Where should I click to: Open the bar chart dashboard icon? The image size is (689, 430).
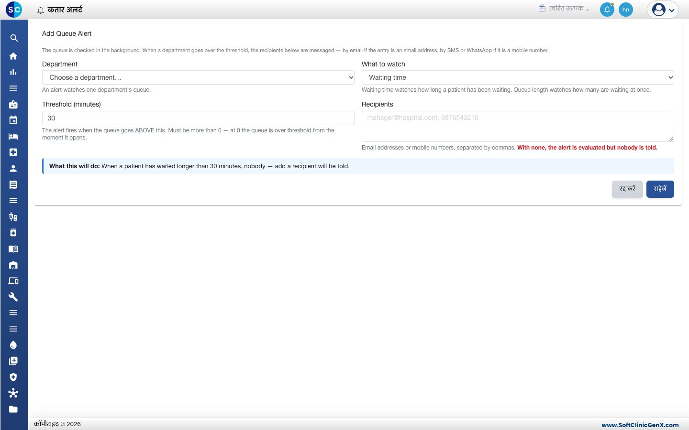coord(13,72)
